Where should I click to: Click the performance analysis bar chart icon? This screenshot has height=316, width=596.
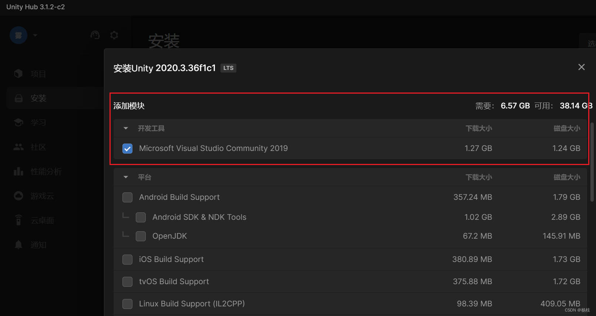pyautogui.click(x=18, y=171)
